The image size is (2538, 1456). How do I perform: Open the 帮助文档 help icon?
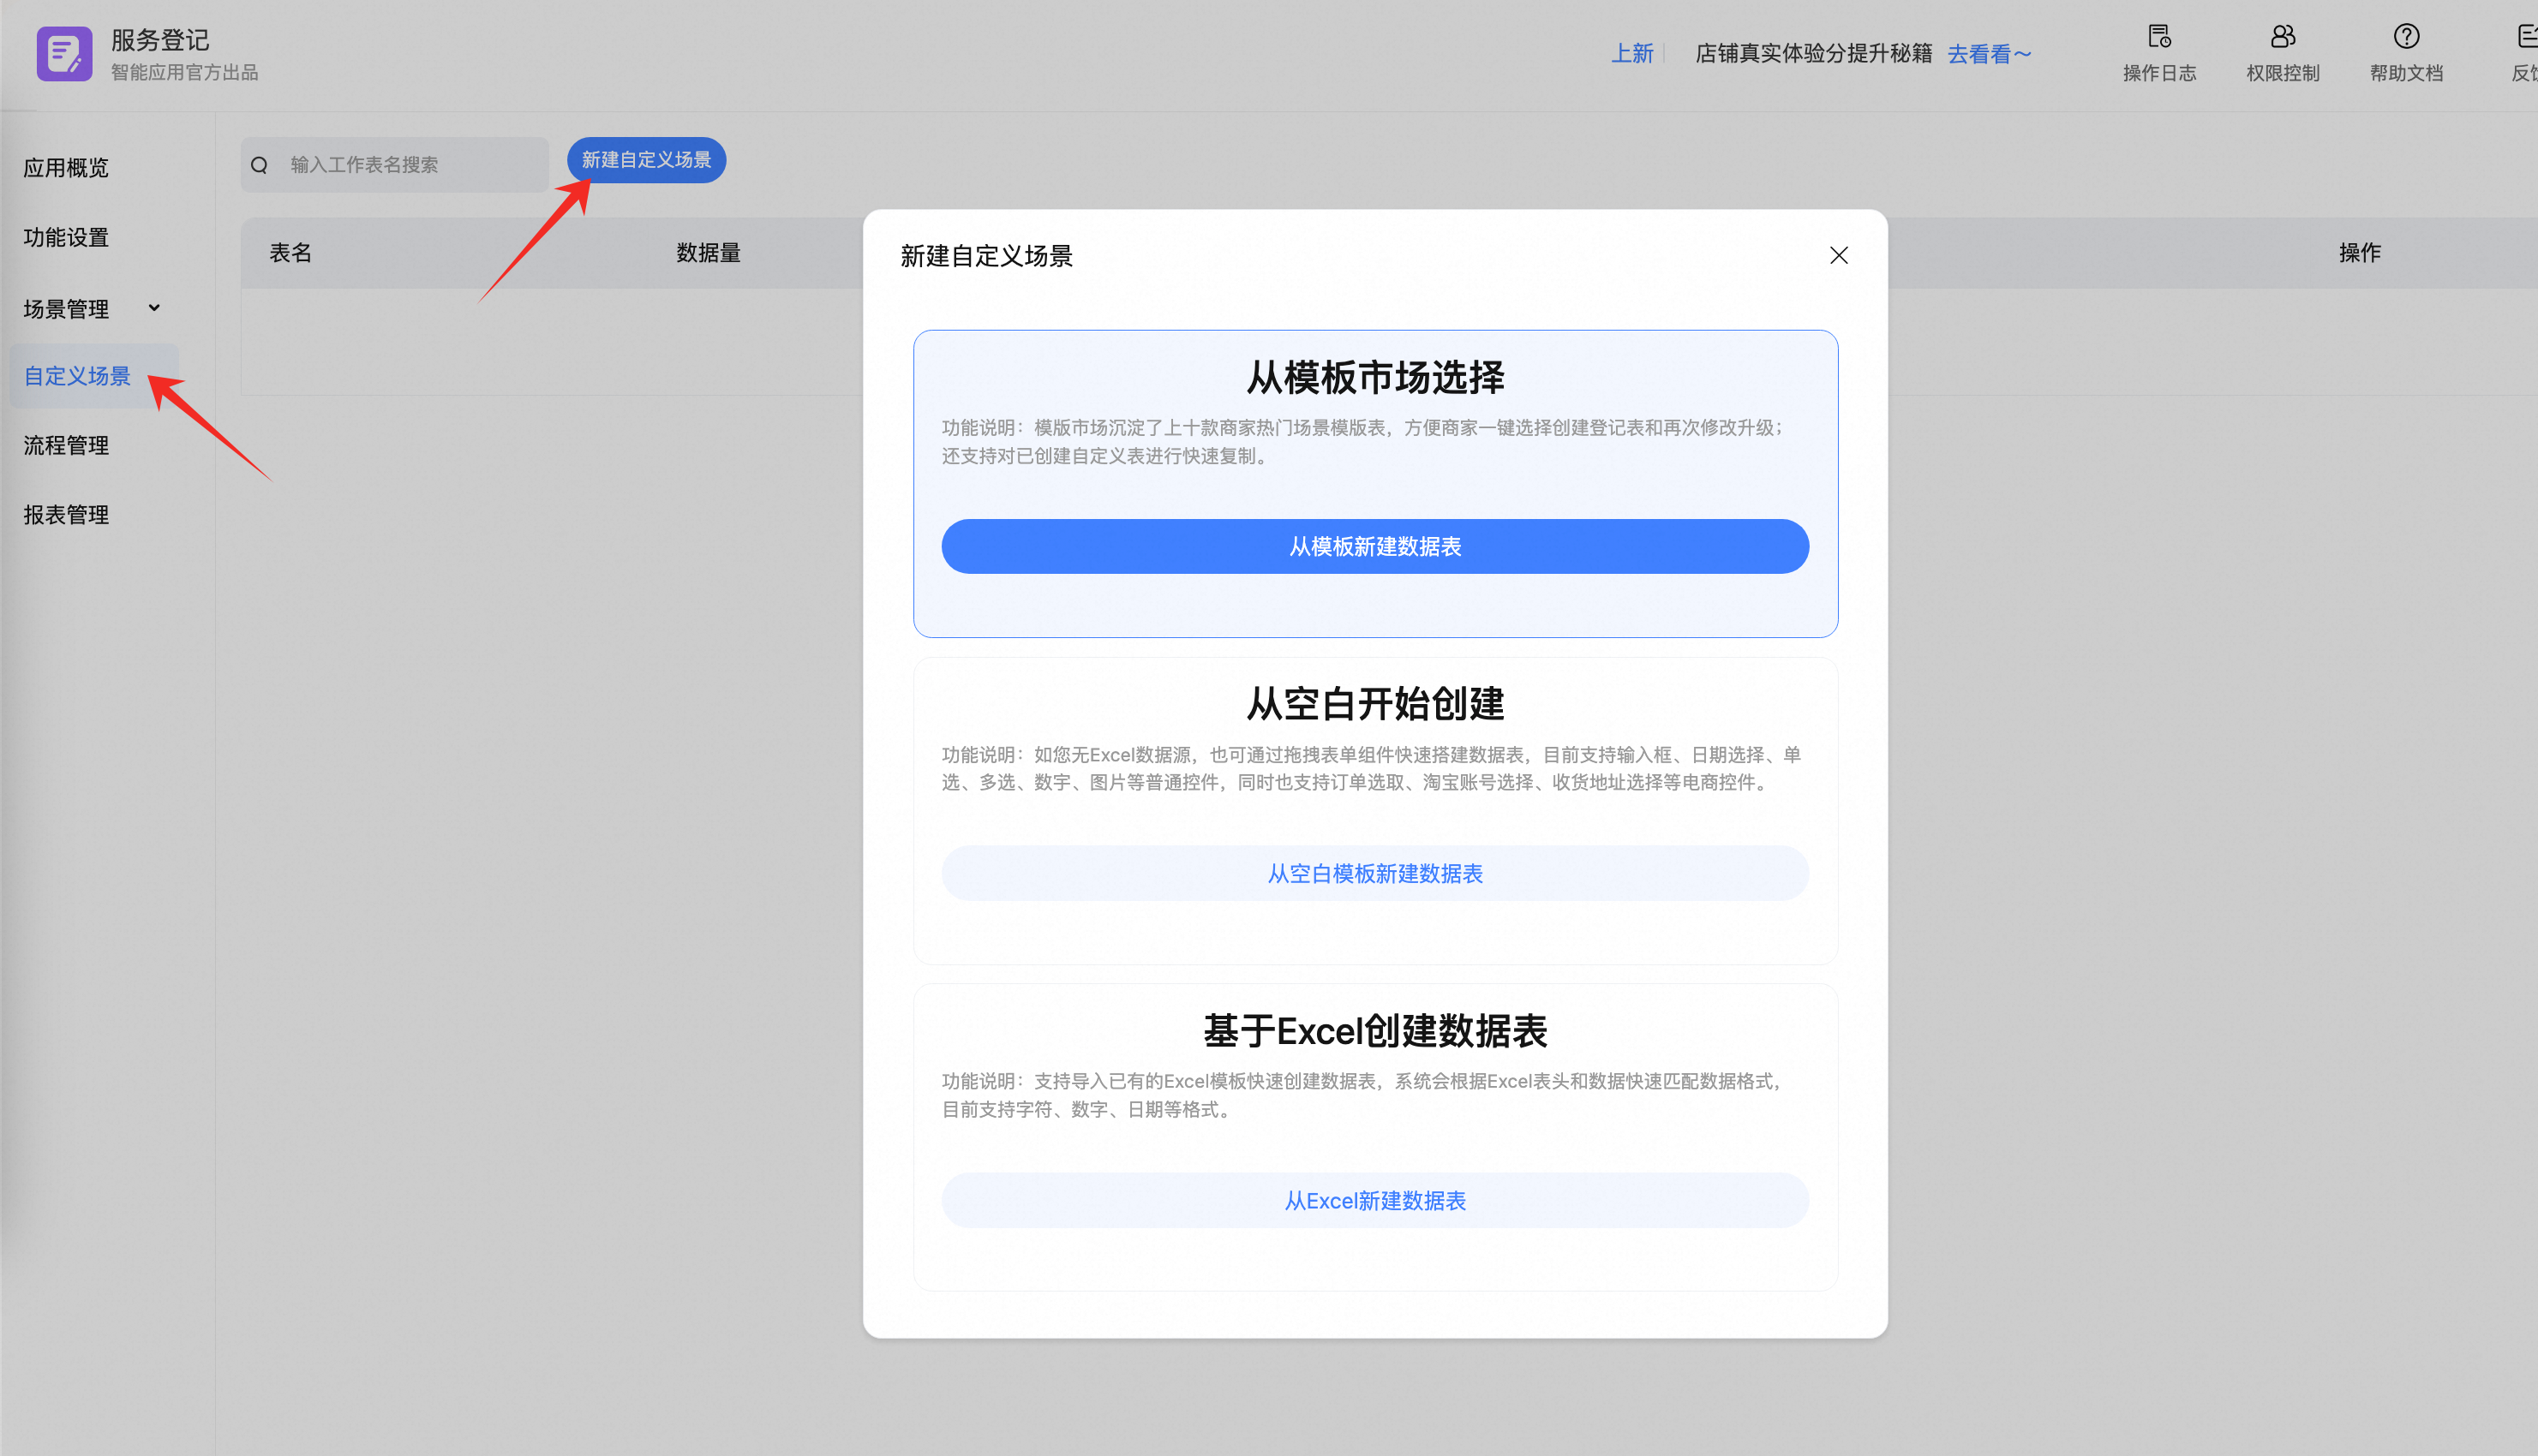tap(2406, 37)
